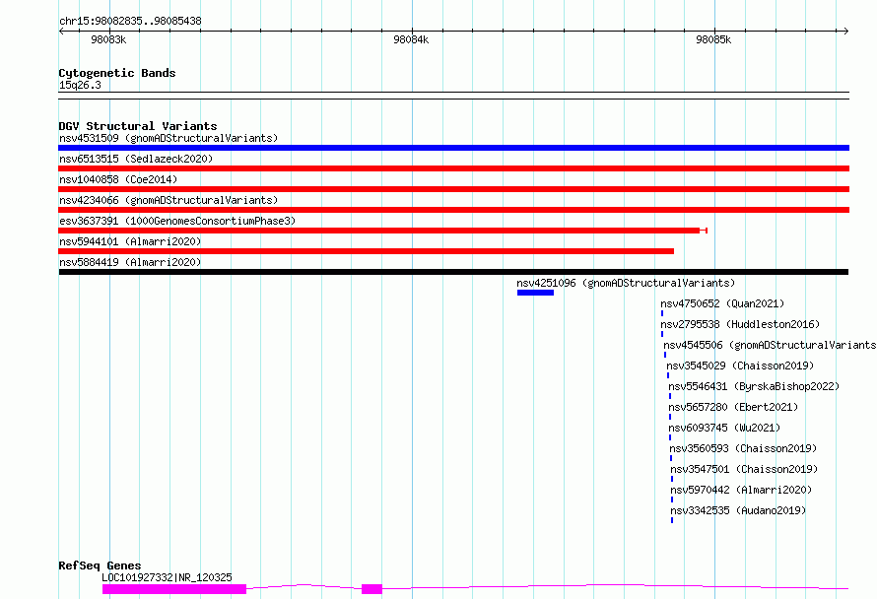
Task: Click the 98084k ruler label
Action: 411,39
